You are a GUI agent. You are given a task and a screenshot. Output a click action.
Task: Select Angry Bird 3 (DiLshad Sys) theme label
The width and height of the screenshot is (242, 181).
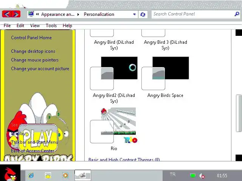click(x=165, y=45)
